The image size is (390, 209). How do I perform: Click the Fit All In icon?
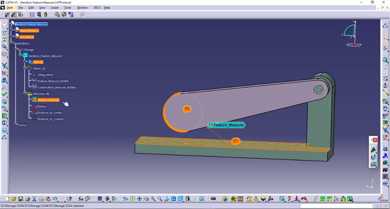click(x=133, y=199)
